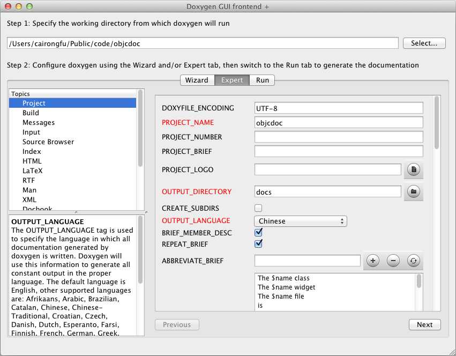
Task: Select the XML topic
Action: pyautogui.click(x=72, y=199)
